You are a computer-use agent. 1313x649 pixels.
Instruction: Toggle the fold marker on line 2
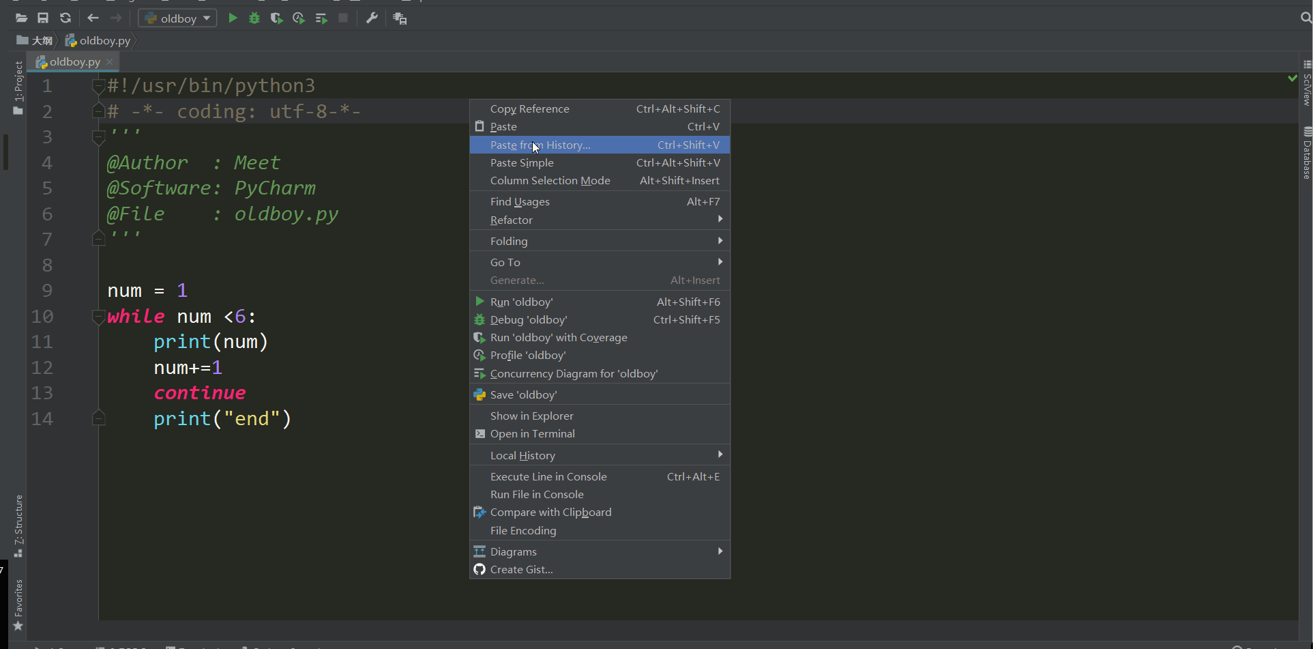pos(98,111)
